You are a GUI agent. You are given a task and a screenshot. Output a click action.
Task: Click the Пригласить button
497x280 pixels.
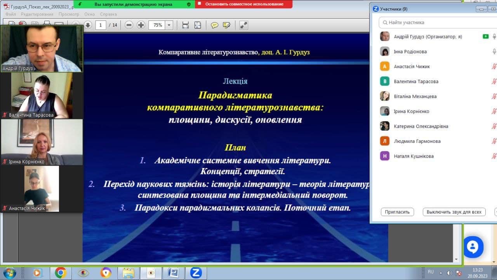pyautogui.click(x=397, y=212)
